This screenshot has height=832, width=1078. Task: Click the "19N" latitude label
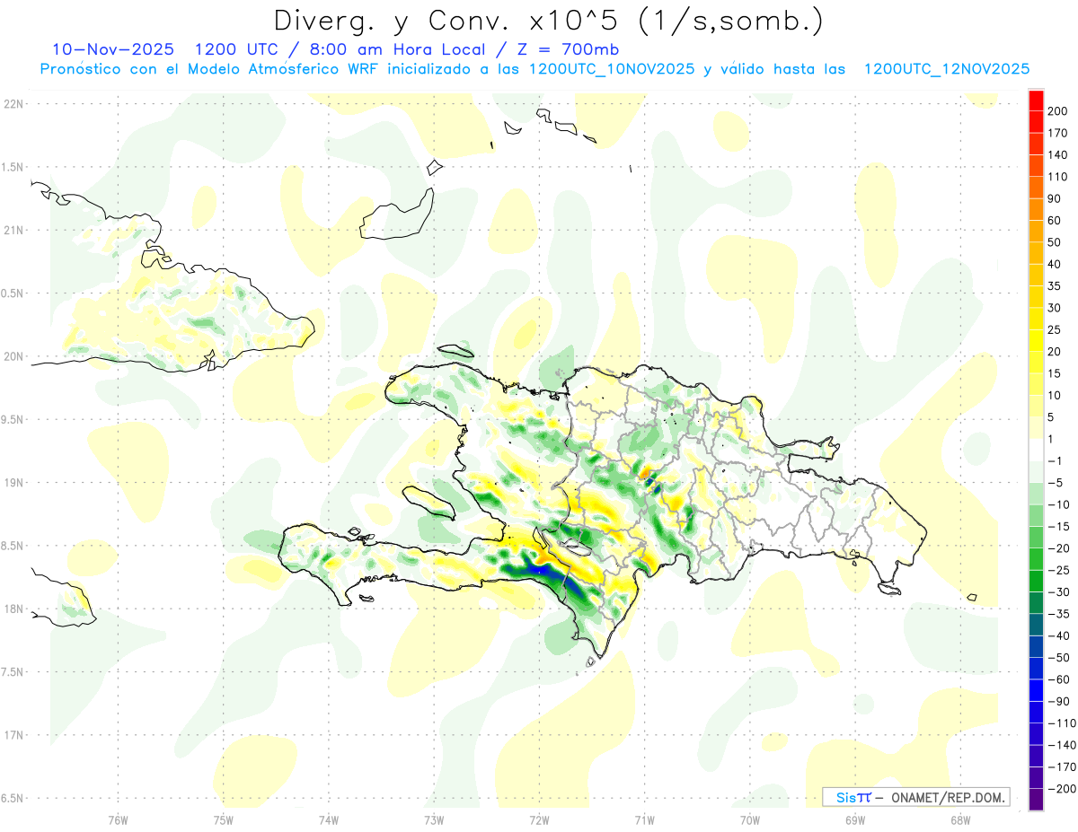13,482
